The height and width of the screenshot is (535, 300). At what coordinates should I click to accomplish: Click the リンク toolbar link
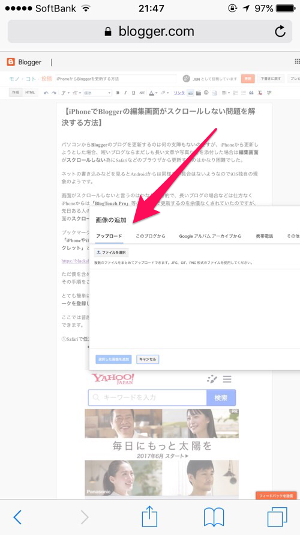(179, 93)
